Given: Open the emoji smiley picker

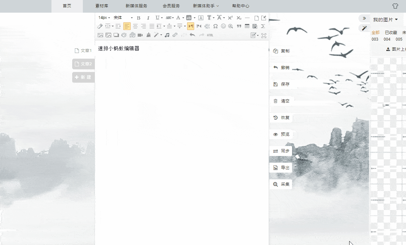Looking at the screenshot, I should [223, 26].
